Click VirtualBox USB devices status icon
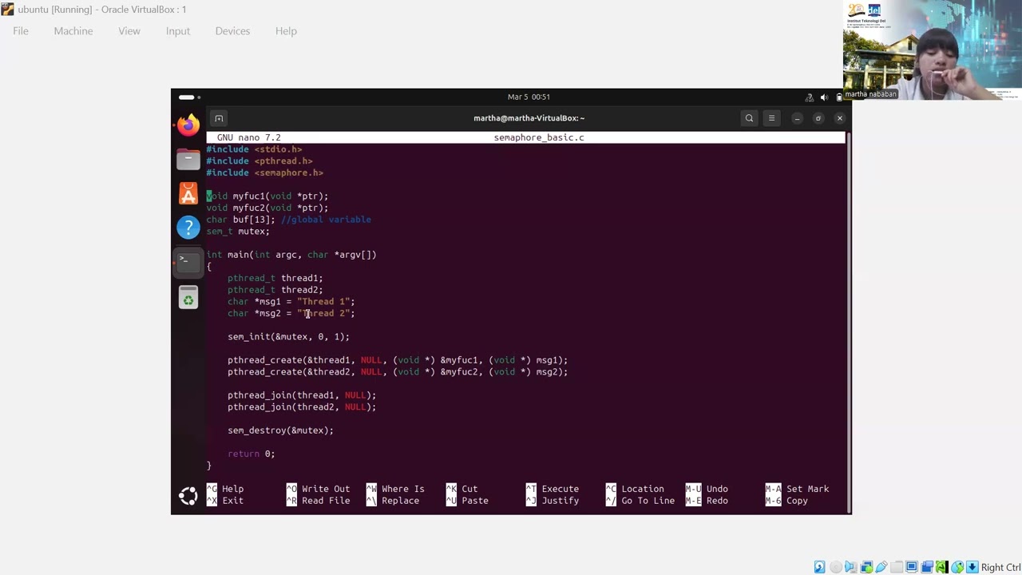 (x=881, y=567)
